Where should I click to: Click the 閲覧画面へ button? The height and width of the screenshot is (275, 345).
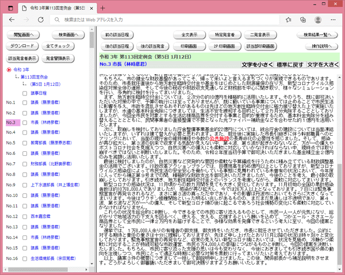(x=24, y=35)
